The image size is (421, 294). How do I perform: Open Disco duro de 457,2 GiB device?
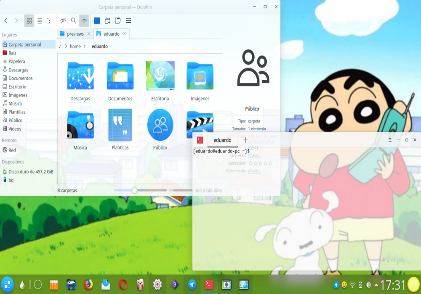tap(28, 172)
